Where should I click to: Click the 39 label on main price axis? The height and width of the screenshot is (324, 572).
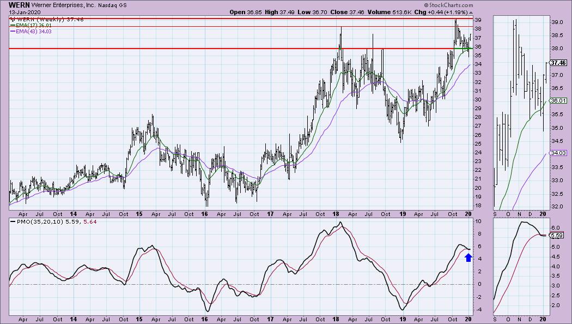pyautogui.click(x=478, y=20)
